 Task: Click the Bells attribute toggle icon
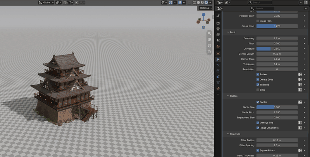pos(300,90)
